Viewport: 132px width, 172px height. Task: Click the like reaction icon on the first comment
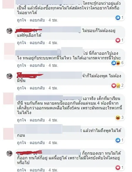tap(118, 18)
